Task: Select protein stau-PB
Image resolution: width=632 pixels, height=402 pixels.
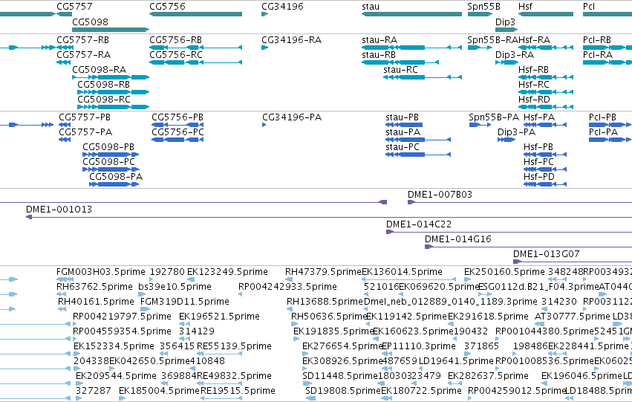Action: click(402, 117)
